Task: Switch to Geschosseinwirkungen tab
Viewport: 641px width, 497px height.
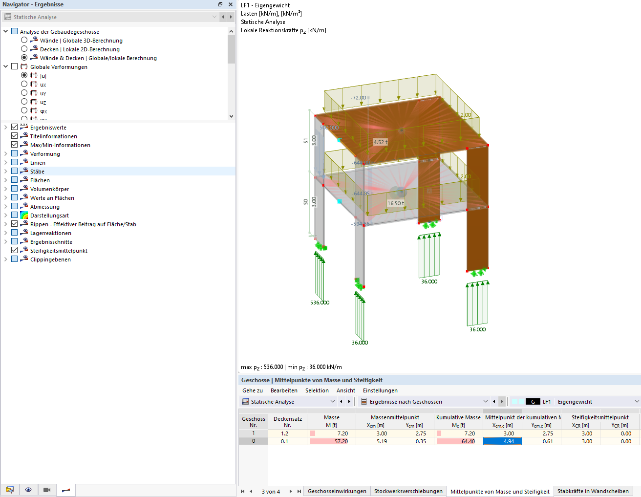Action: coord(337,491)
